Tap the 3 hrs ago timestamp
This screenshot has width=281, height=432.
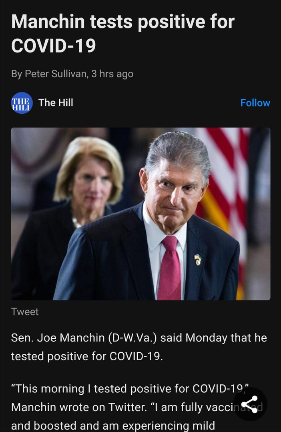(x=112, y=74)
